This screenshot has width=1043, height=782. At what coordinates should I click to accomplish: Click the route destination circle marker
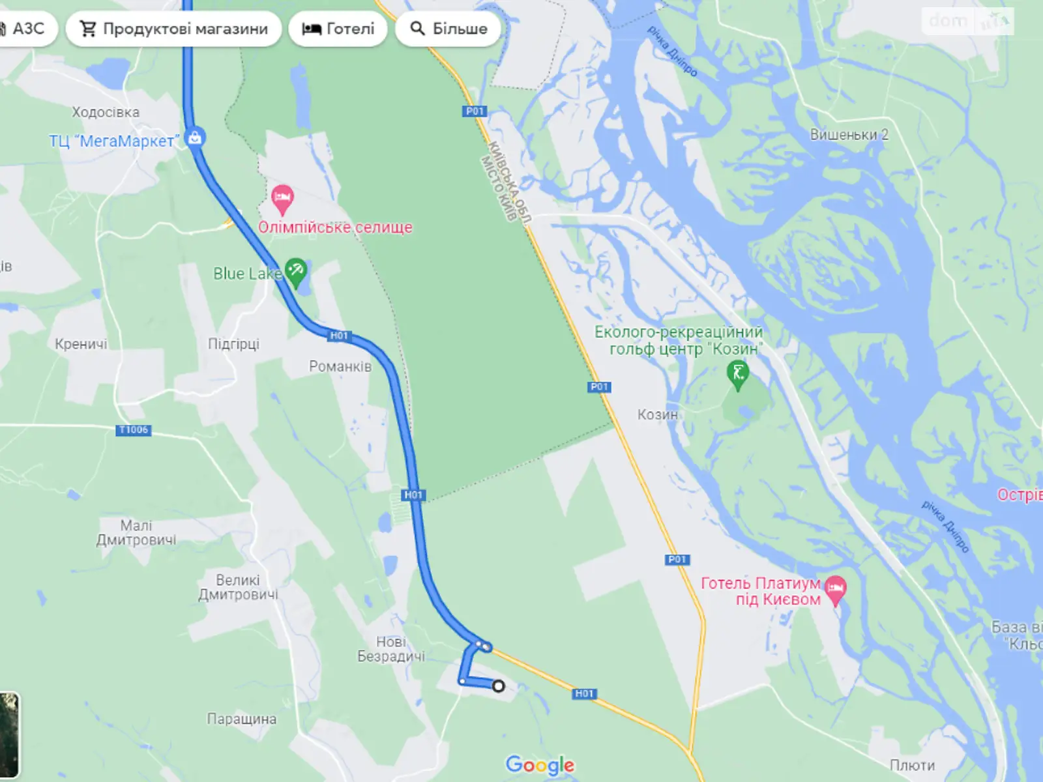[x=498, y=686]
